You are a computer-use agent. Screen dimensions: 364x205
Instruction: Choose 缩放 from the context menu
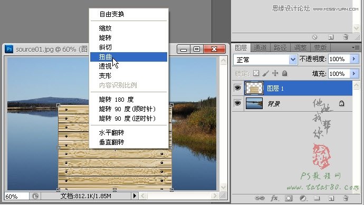point(105,28)
